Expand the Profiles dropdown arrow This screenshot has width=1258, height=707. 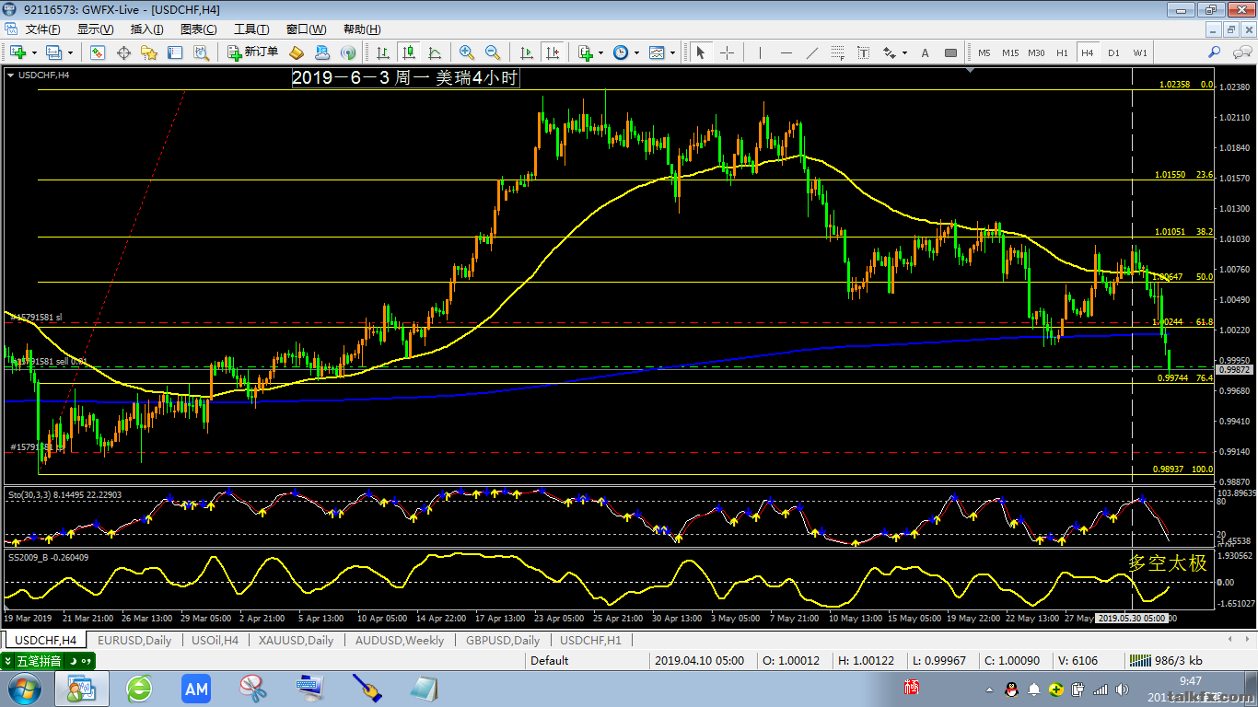point(70,52)
